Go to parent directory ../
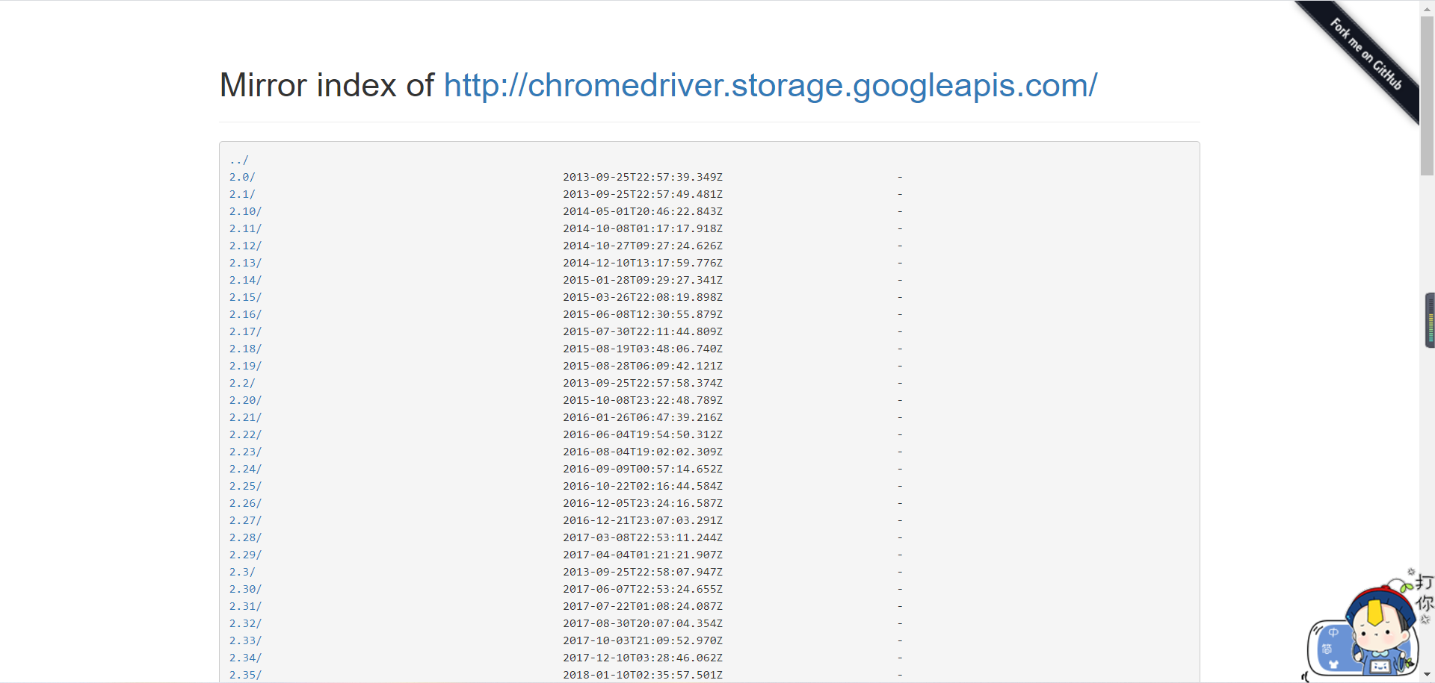 239,160
